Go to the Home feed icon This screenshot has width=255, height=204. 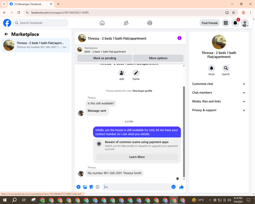(x=102, y=23)
